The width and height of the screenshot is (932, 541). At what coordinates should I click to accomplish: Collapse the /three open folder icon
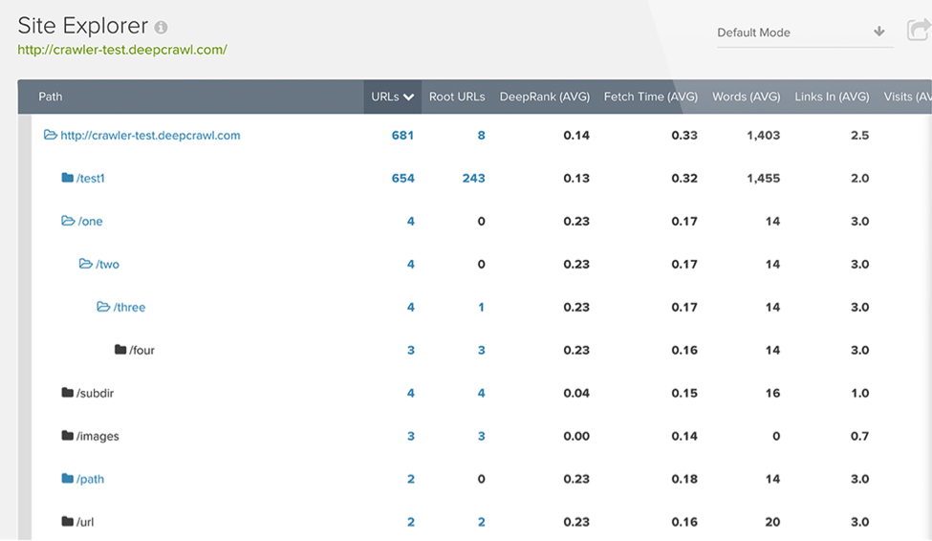coord(103,307)
